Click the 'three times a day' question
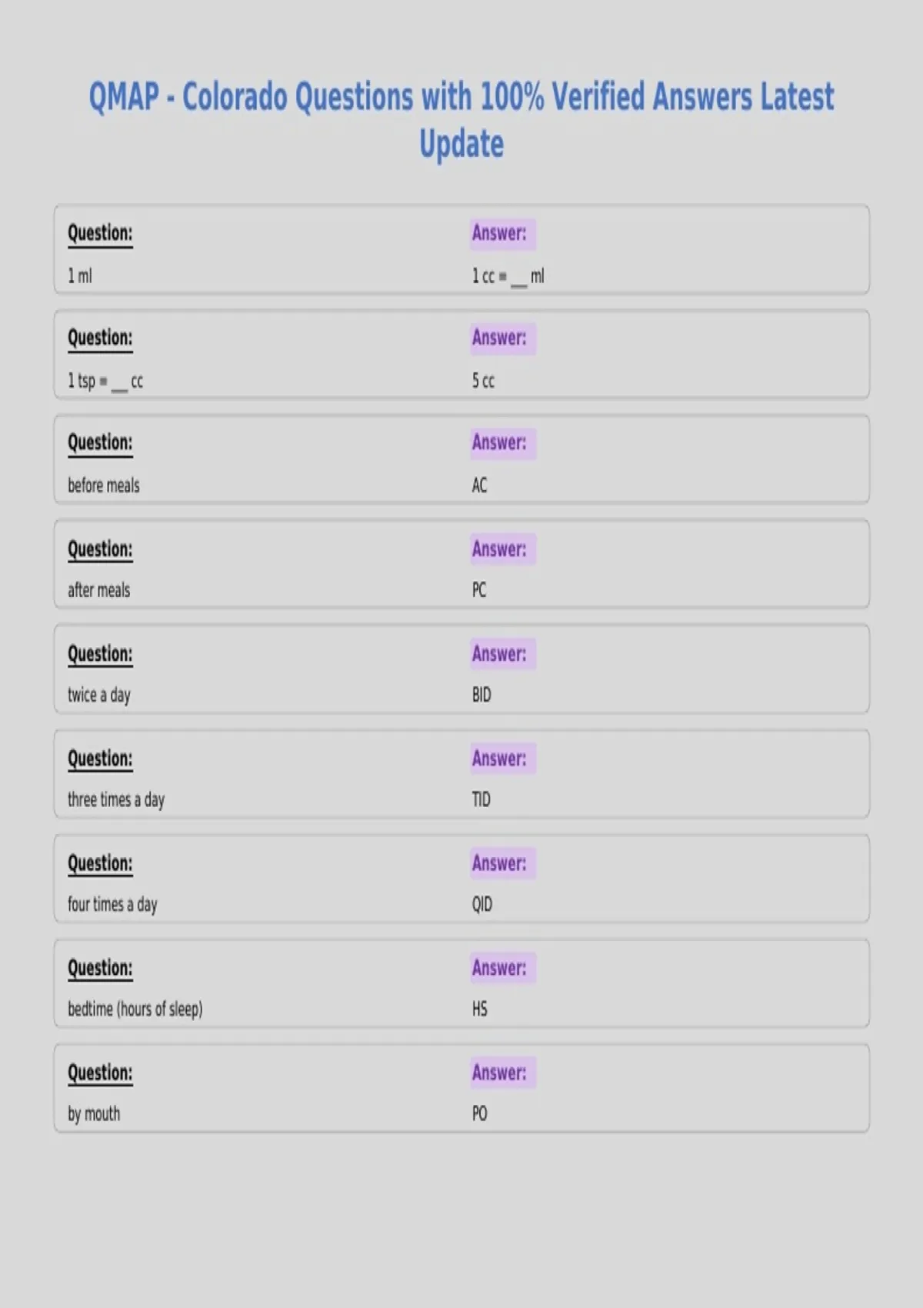Image resolution: width=923 pixels, height=1308 pixels. point(116,799)
